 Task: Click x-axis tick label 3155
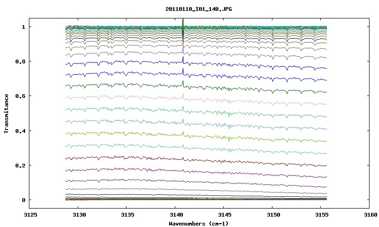pos(322,215)
